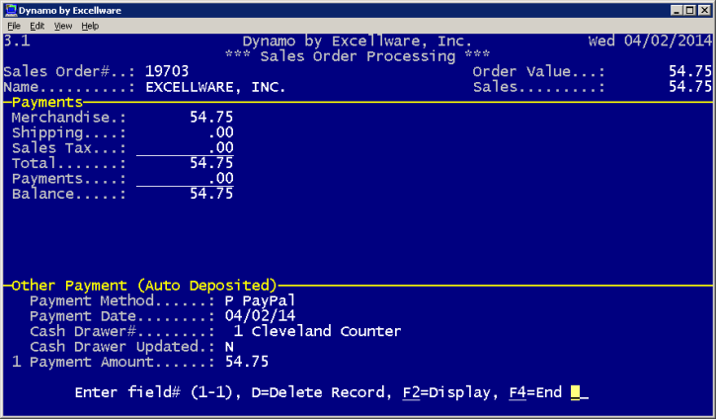Click the F4=End option
716x419 pixels.
[535, 392]
